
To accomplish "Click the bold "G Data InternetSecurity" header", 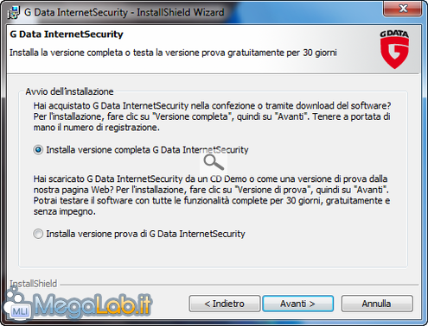I will (x=67, y=34).
